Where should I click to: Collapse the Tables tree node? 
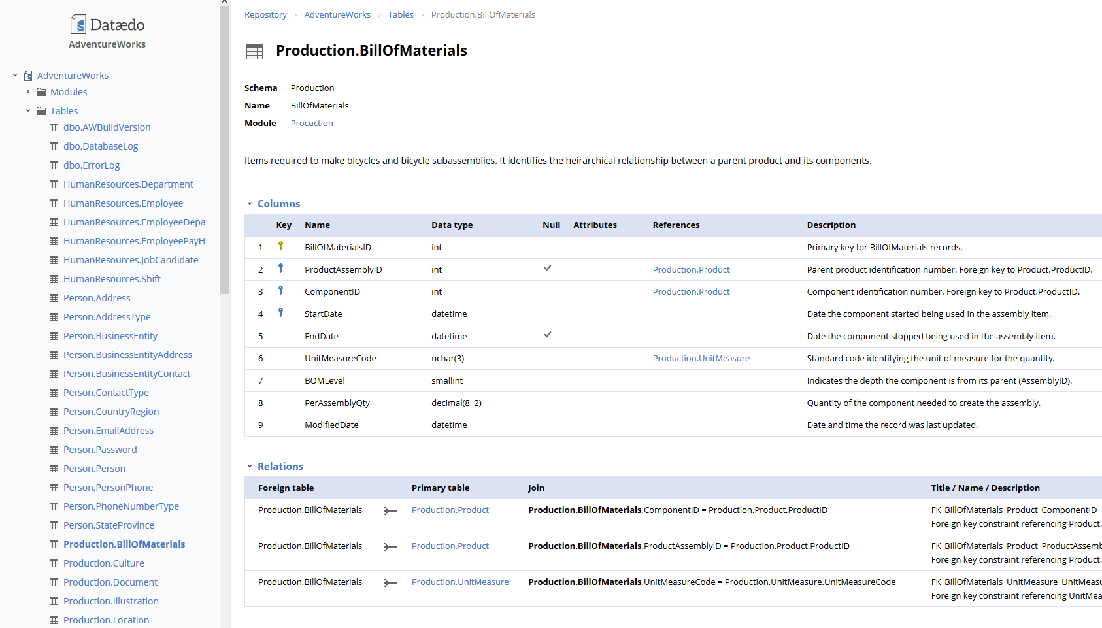coord(28,111)
